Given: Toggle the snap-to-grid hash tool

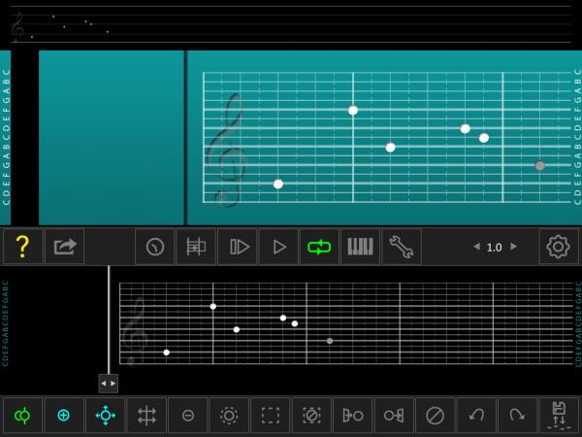Looking at the screenshot, I should [x=146, y=415].
